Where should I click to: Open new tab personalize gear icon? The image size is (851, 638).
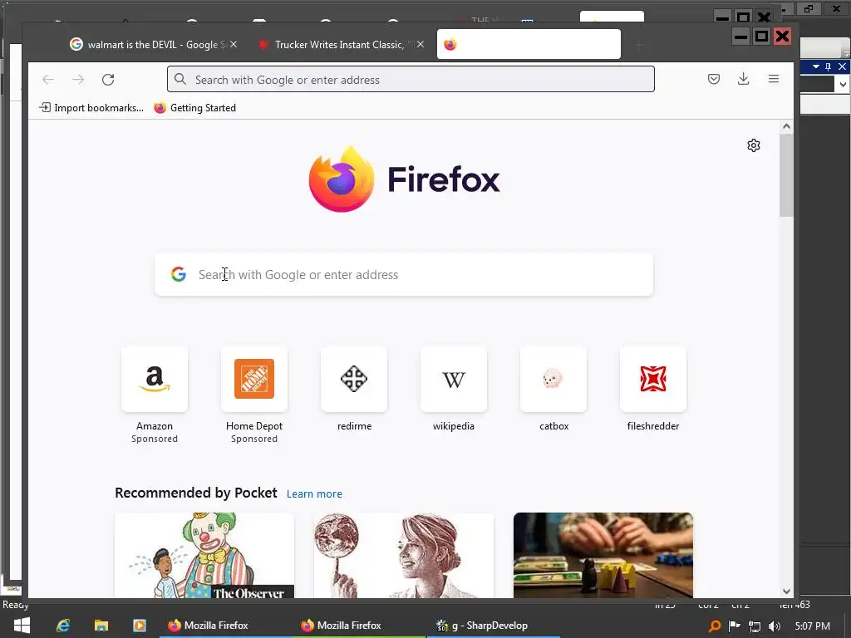point(753,145)
